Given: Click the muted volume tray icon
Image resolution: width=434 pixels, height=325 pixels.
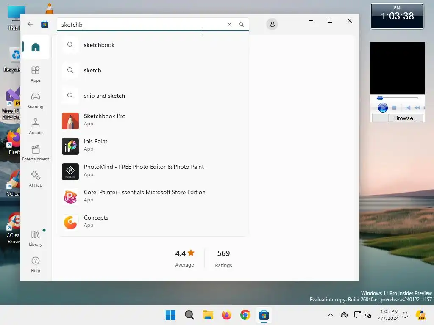Looking at the screenshot, I should (x=368, y=315).
